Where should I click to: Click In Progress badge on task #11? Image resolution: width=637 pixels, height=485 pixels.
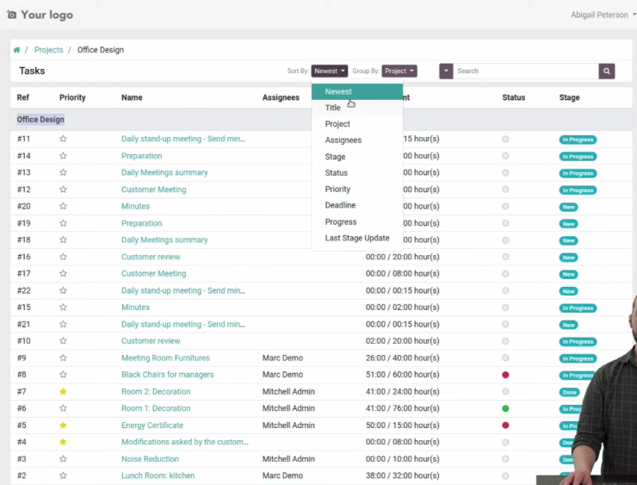(x=578, y=140)
